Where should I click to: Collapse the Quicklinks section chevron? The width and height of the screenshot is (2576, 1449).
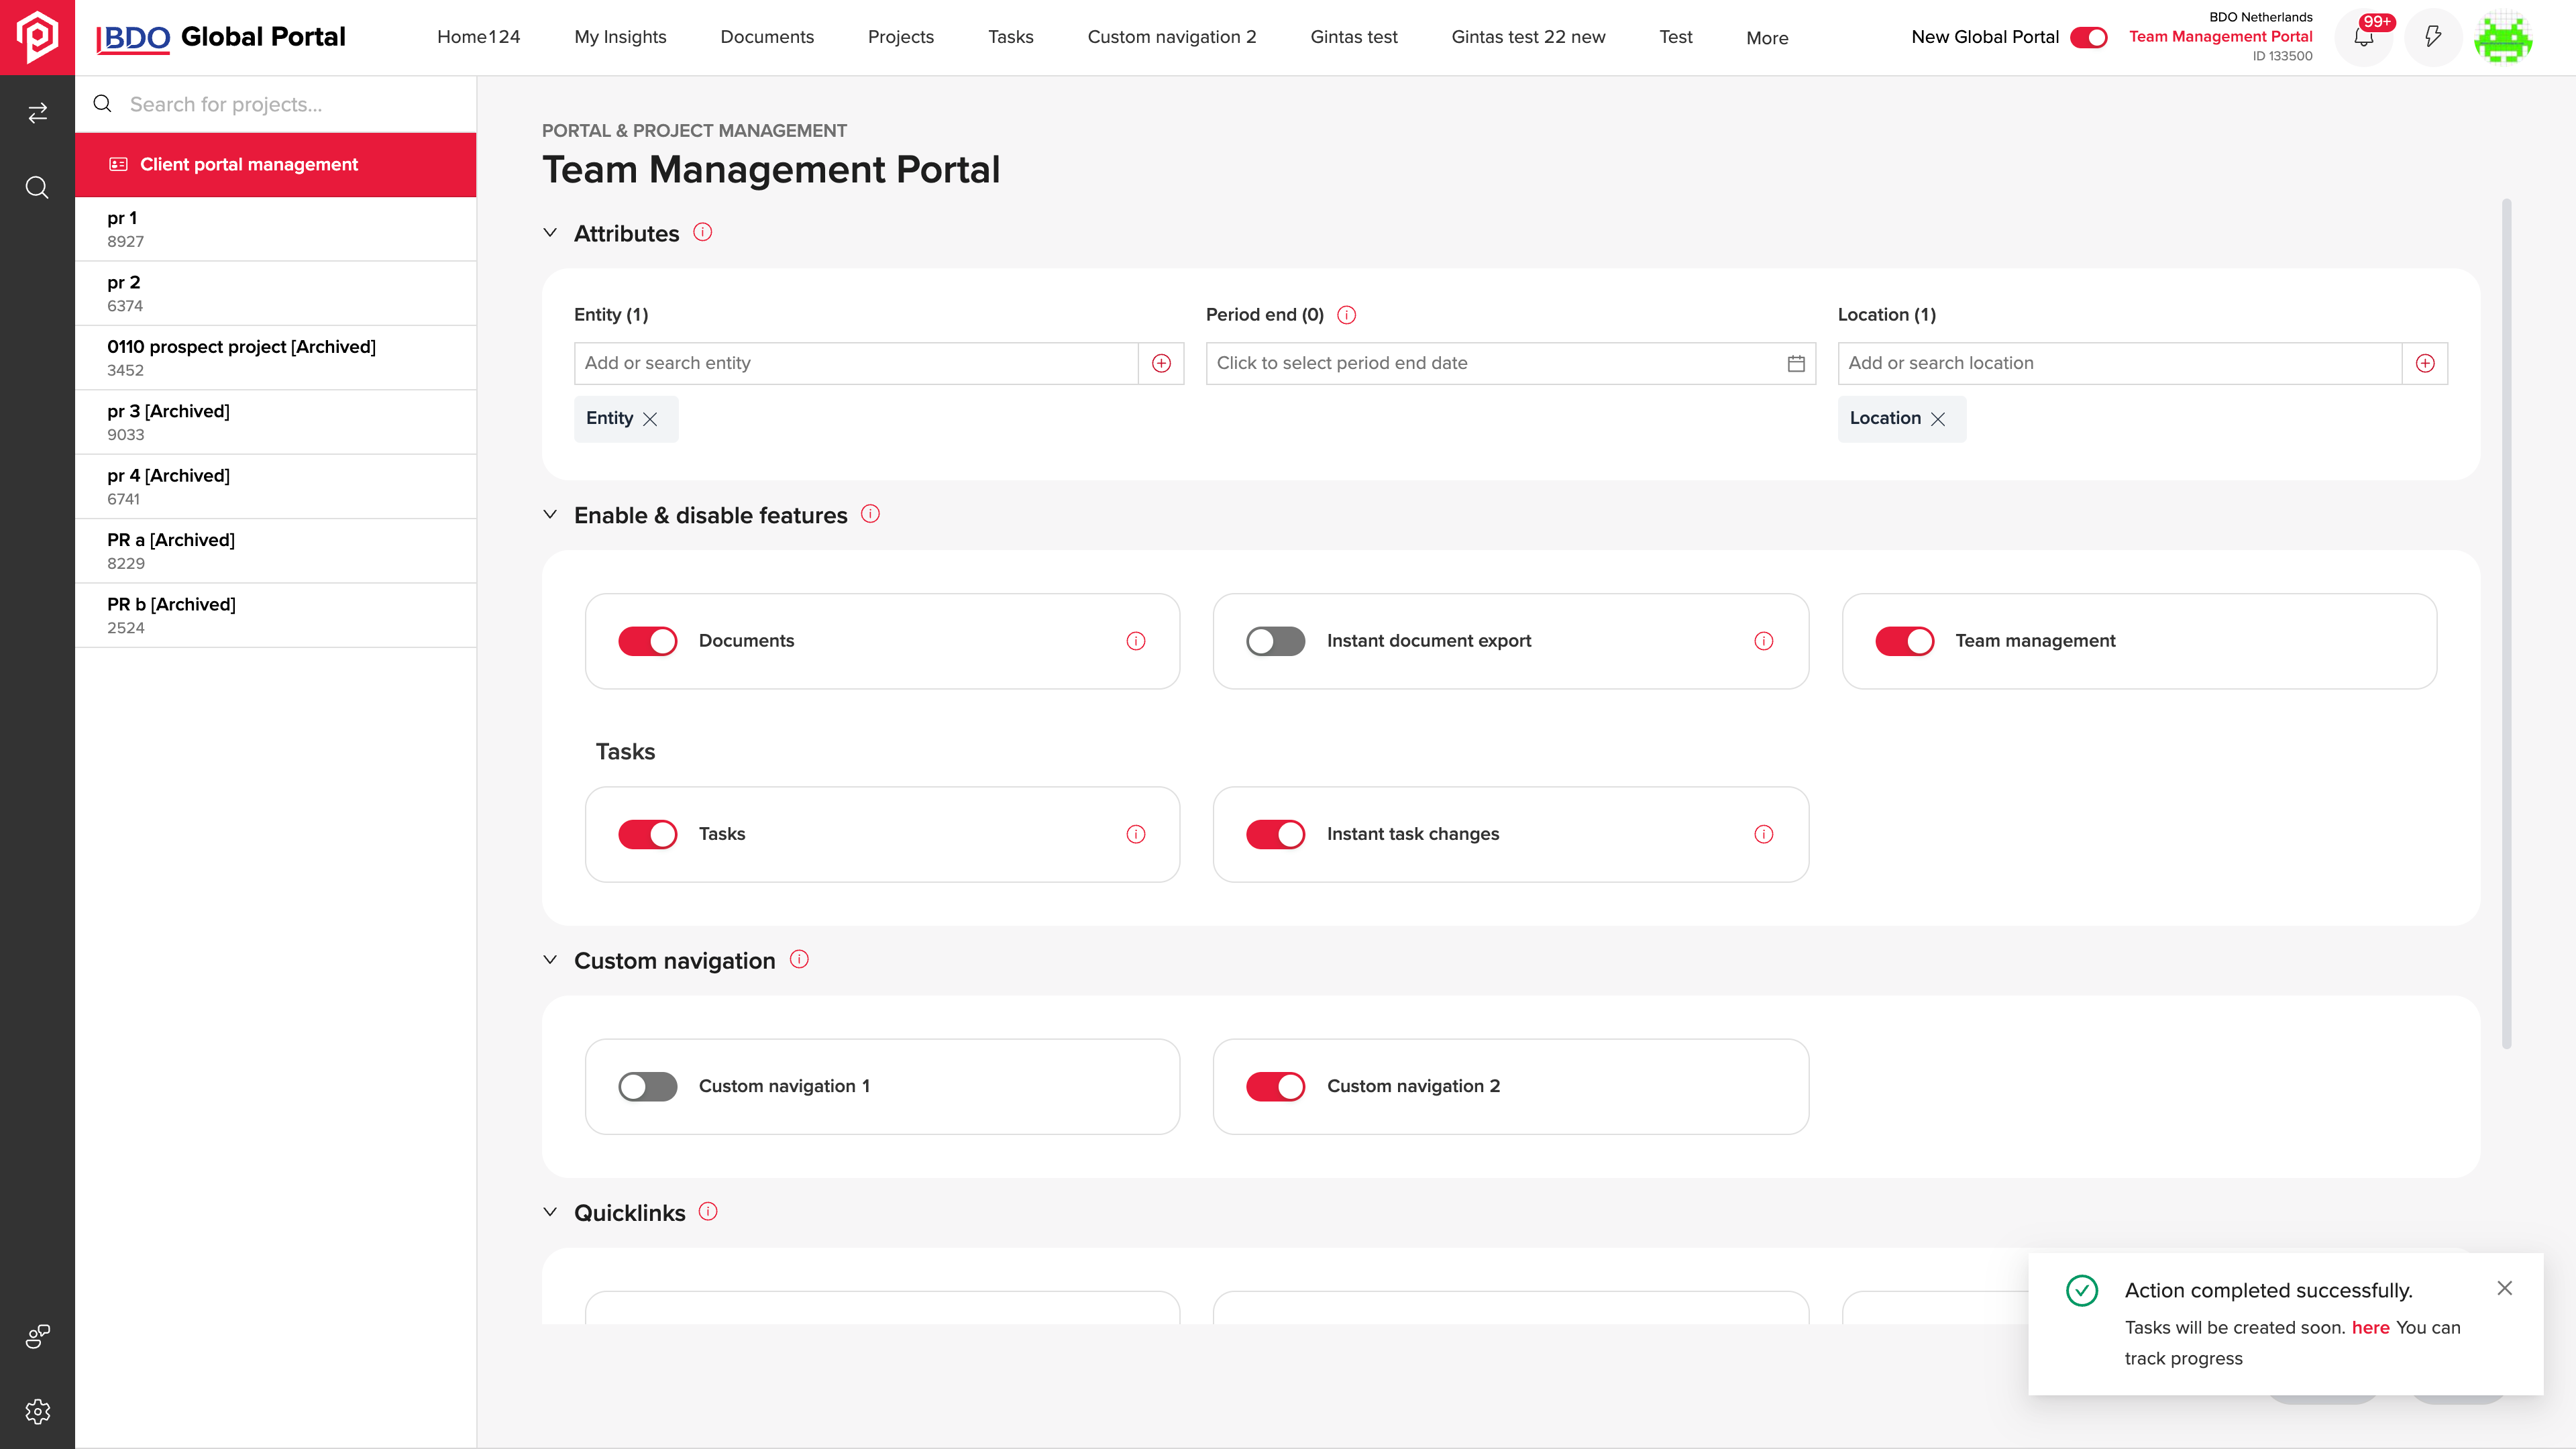click(550, 1212)
